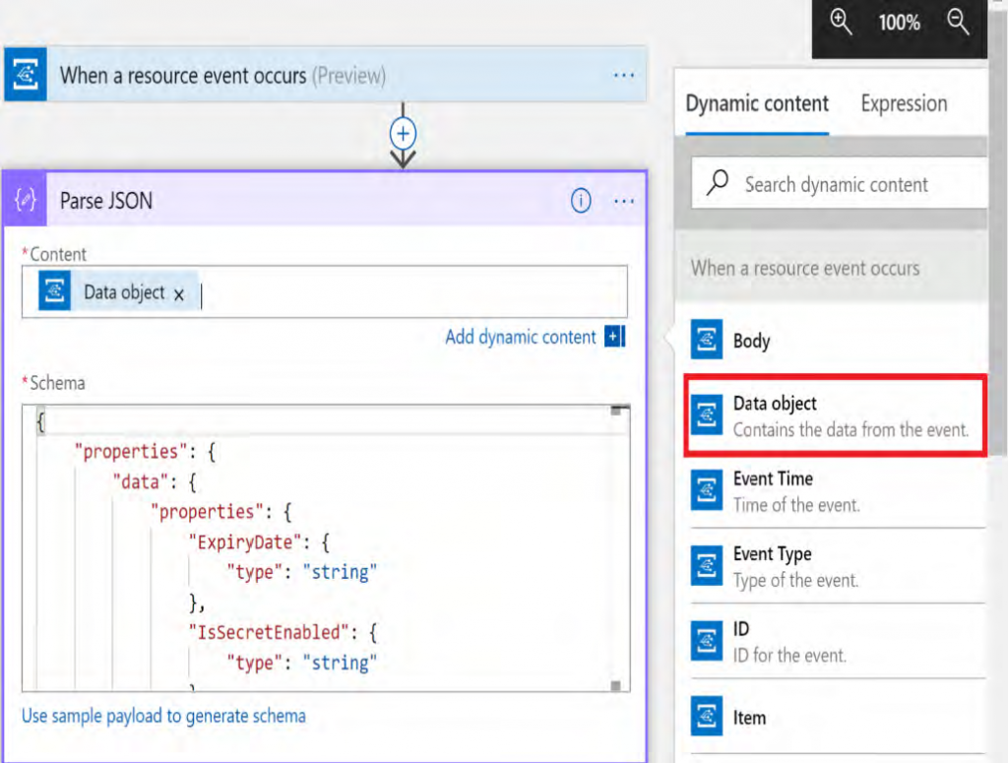Select Event Time dynamic content item
The image size is (1008, 763).
(x=773, y=489)
